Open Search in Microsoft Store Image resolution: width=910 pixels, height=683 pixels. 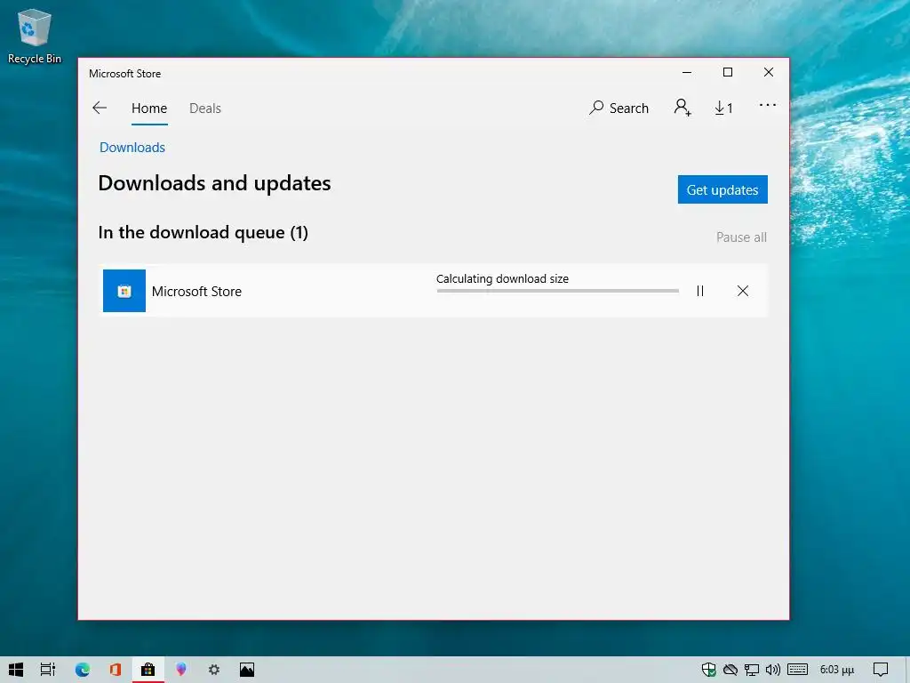[x=619, y=108]
